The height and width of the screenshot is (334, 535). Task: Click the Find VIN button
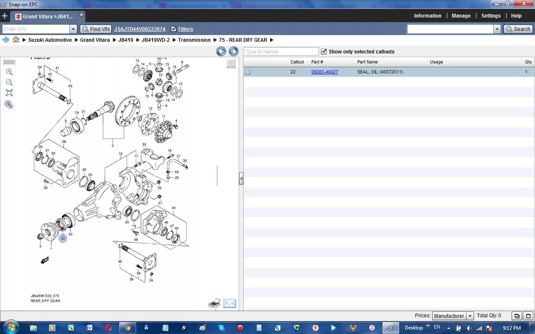coord(96,29)
